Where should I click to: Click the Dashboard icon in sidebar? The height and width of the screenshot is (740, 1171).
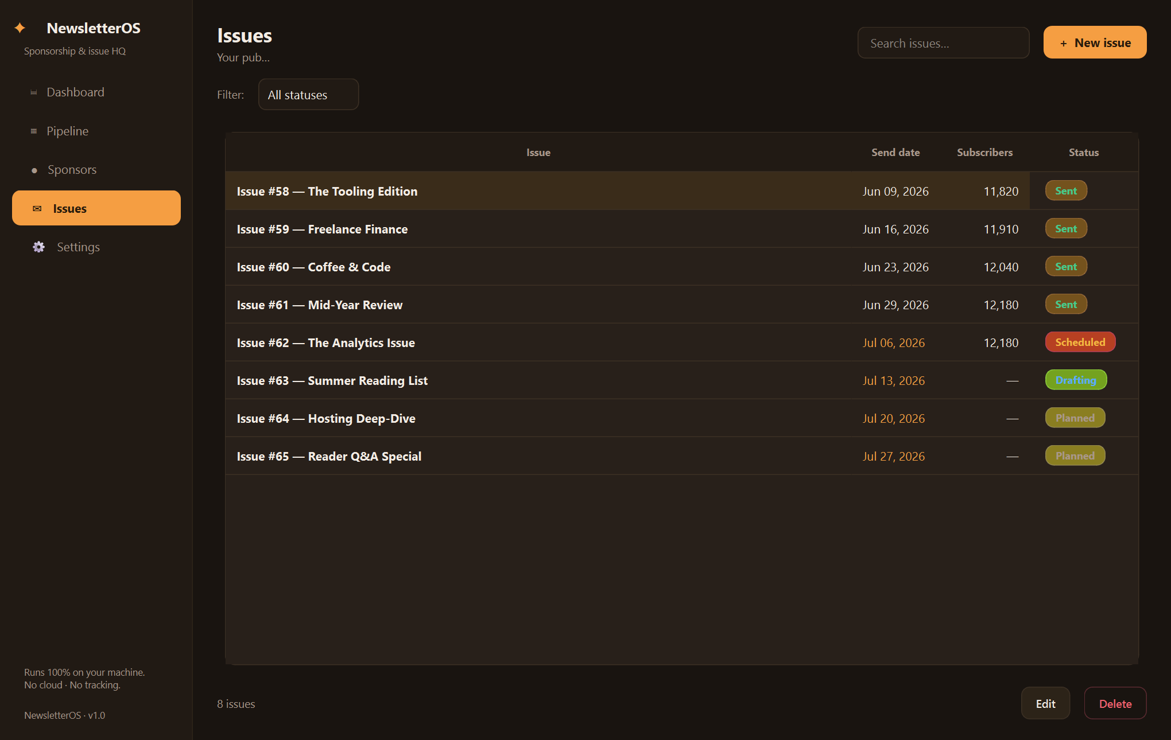(34, 92)
